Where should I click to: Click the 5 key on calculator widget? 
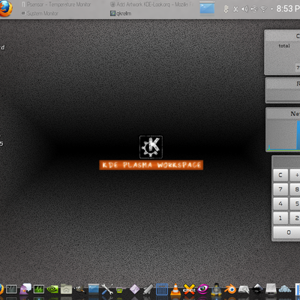tap(295, 204)
